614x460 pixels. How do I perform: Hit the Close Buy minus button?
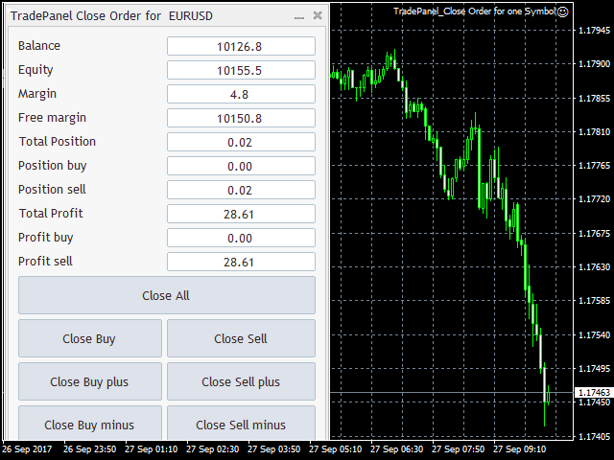click(x=89, y=425)
